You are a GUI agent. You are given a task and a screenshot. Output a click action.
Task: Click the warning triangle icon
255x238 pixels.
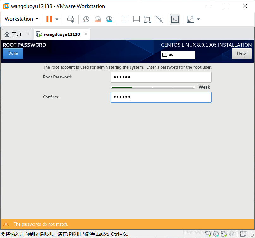point(6,224)
